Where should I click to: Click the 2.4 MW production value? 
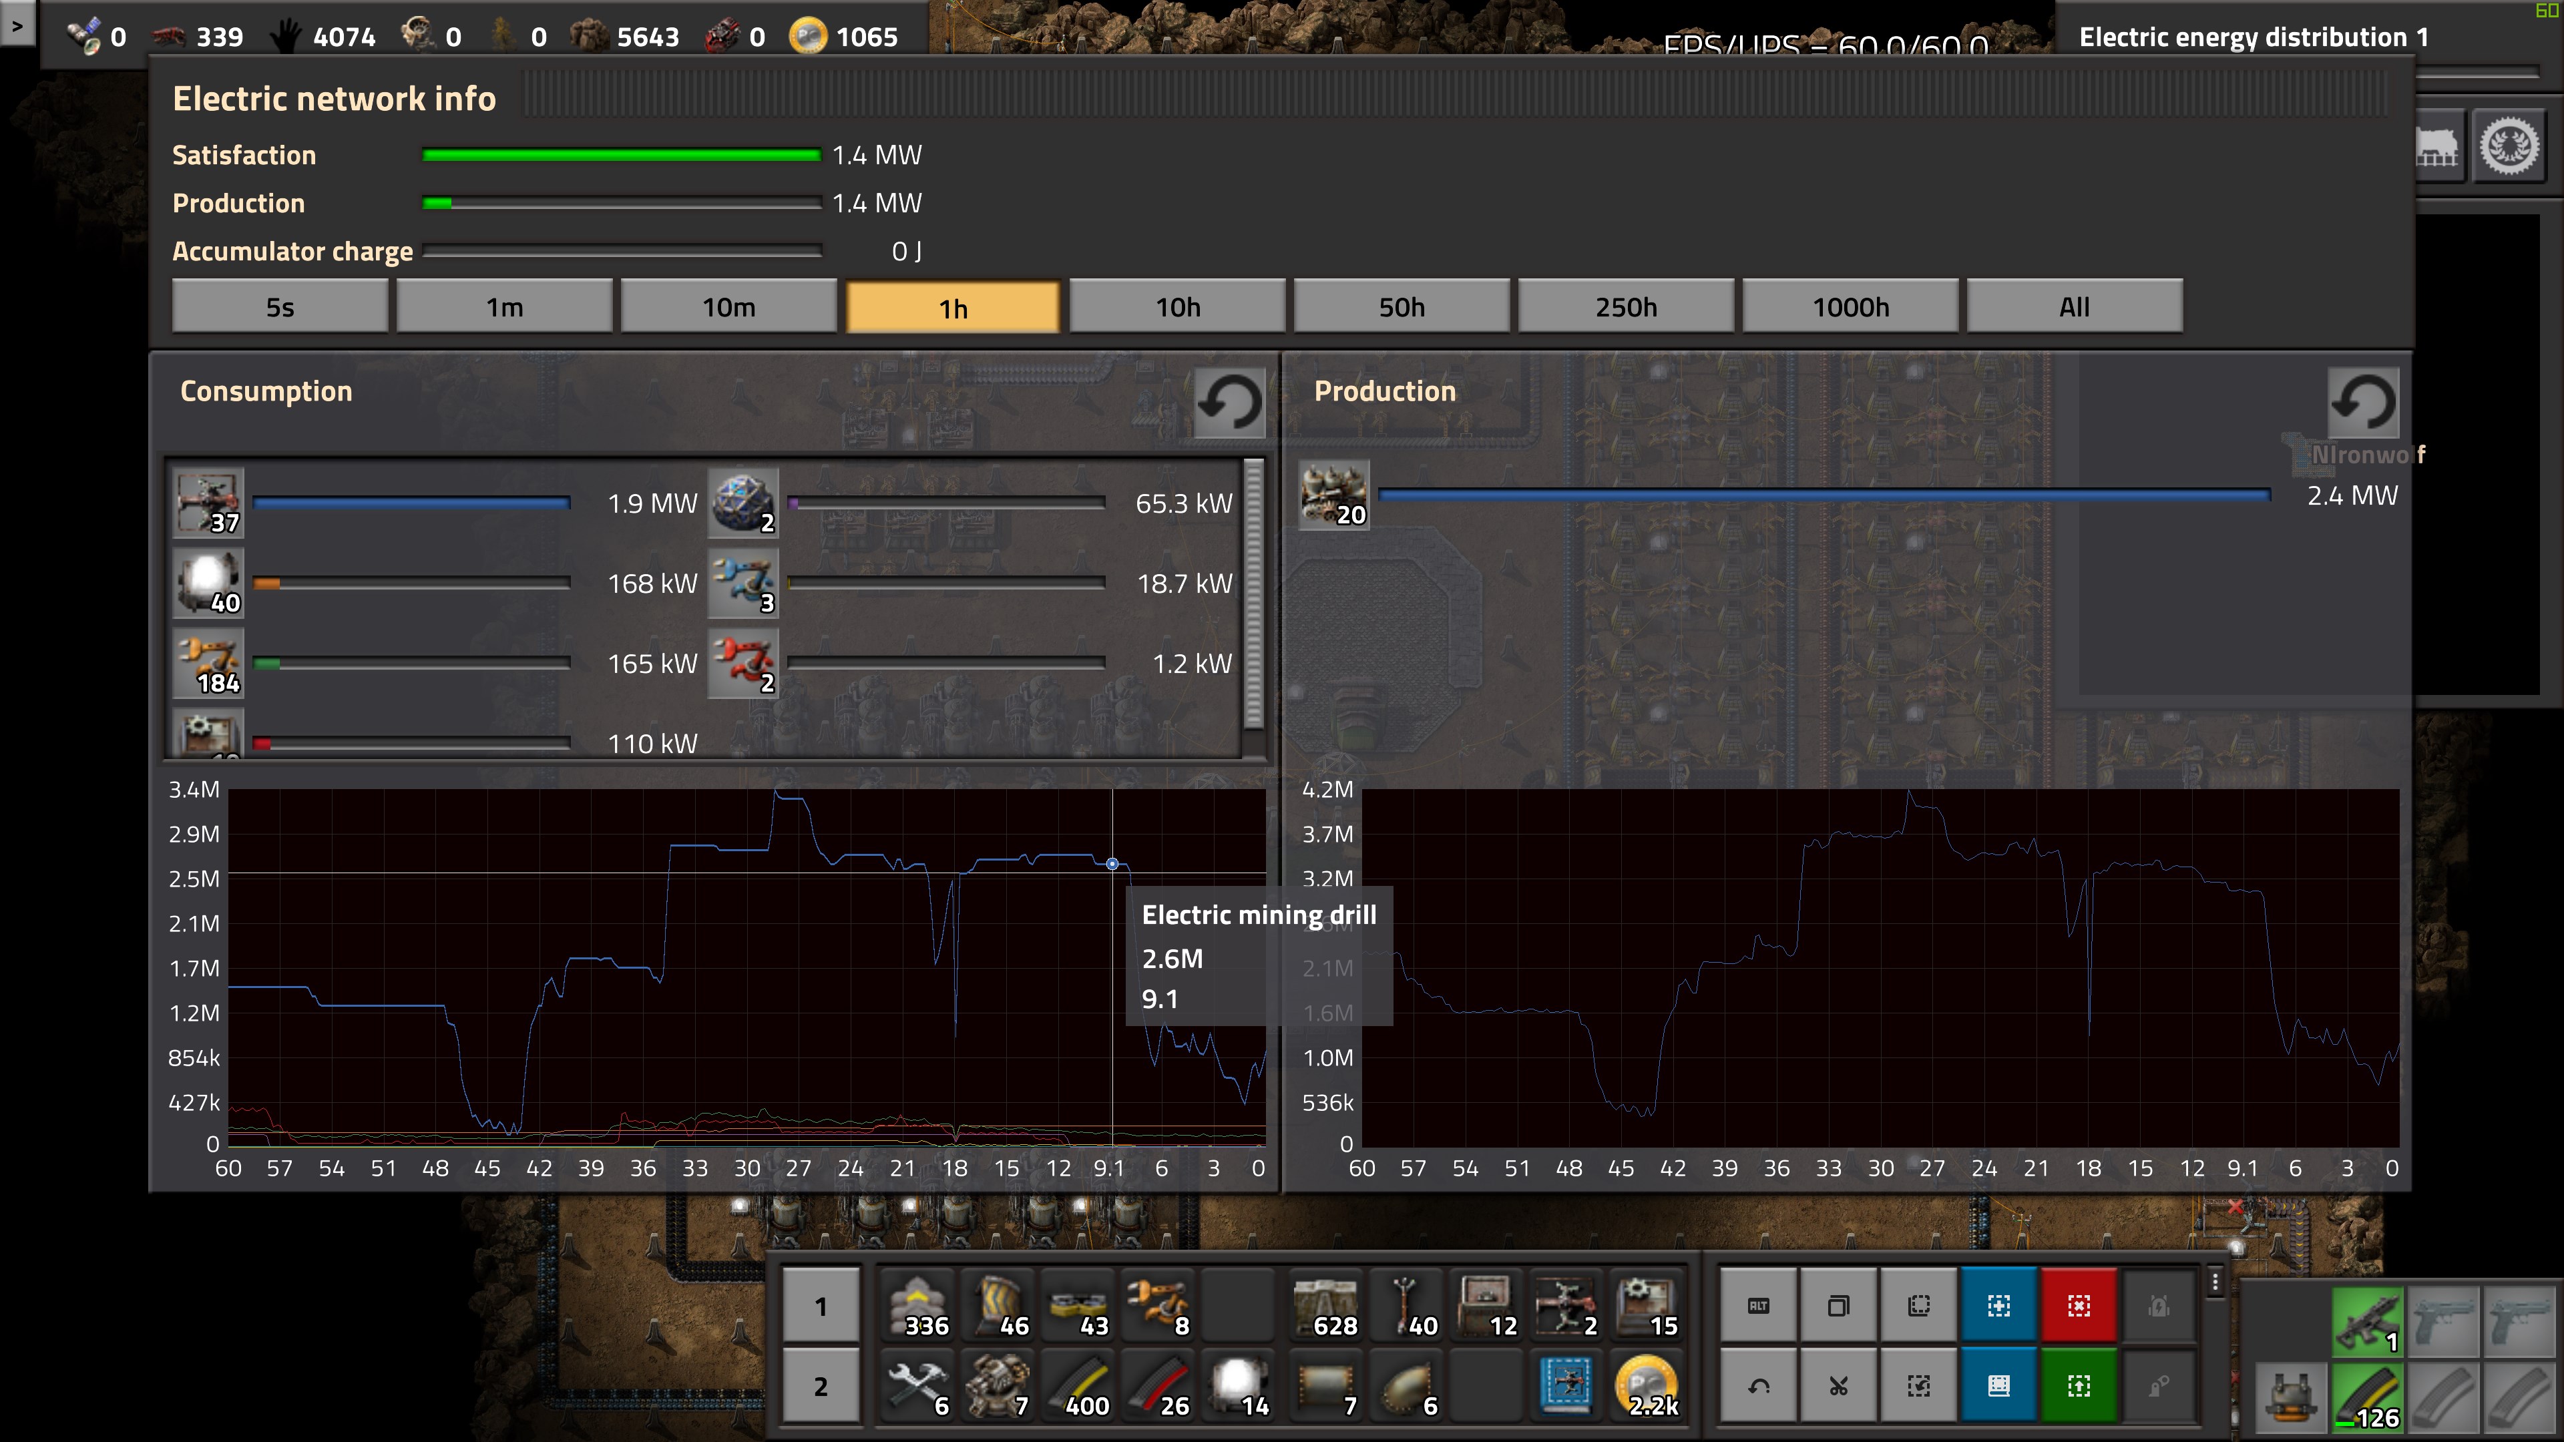[x=2352, y=495]
